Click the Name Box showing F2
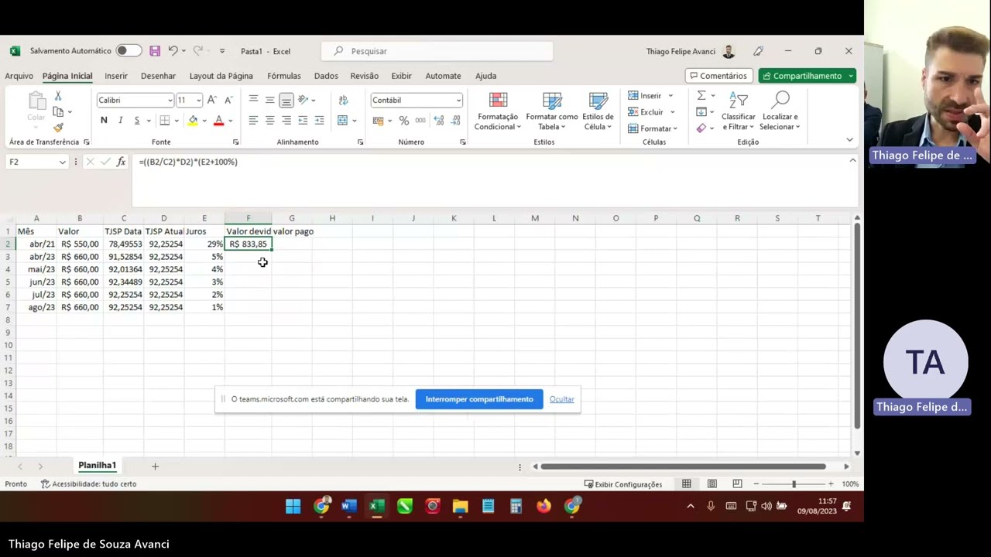Screen dimensions: 991x557 pyautogui.click(x=37, y=162)
